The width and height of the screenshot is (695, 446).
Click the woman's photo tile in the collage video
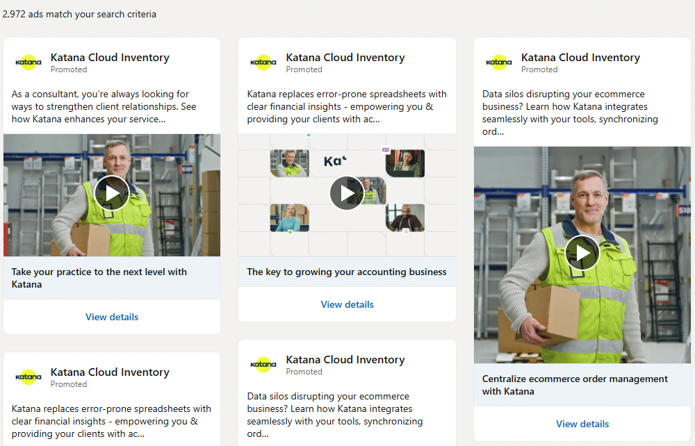(289, 218)
